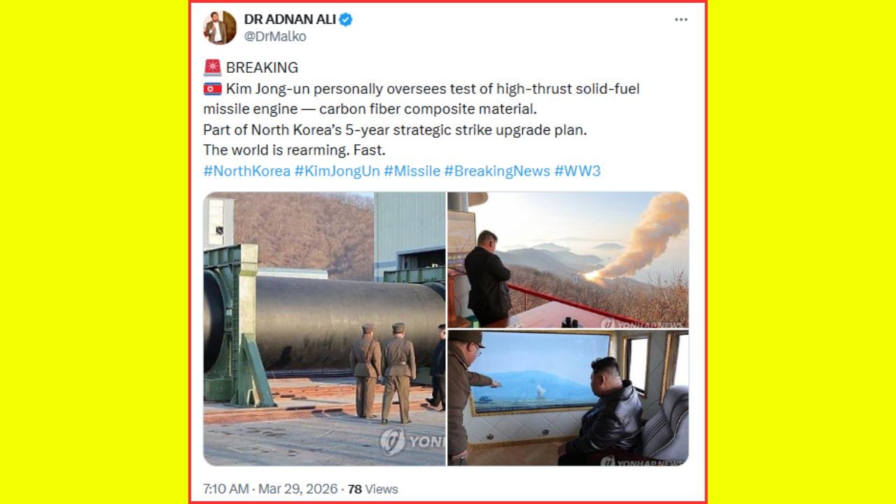Open the #KimJongUn hashtag

(x=337, y=171)
